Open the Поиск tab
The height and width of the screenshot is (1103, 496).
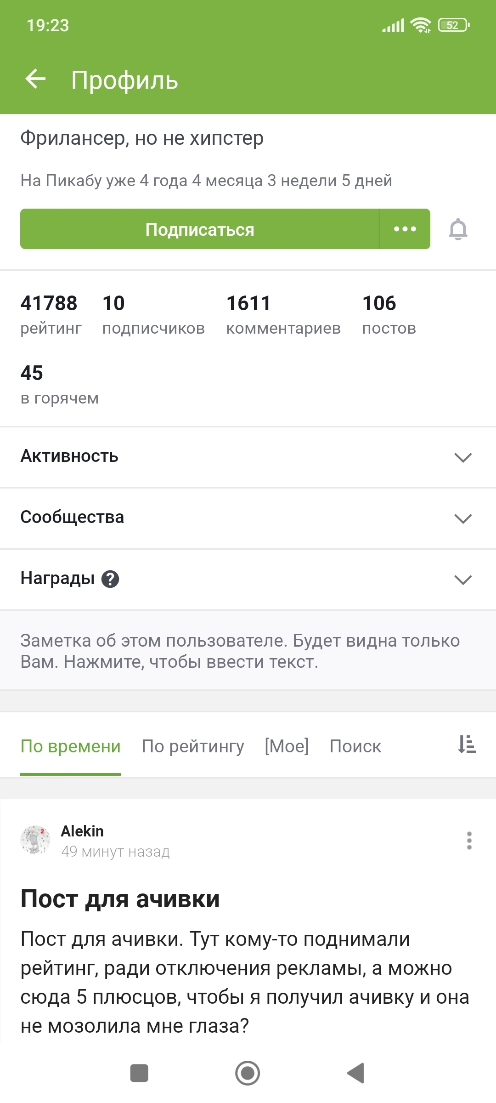pos(355,746)
